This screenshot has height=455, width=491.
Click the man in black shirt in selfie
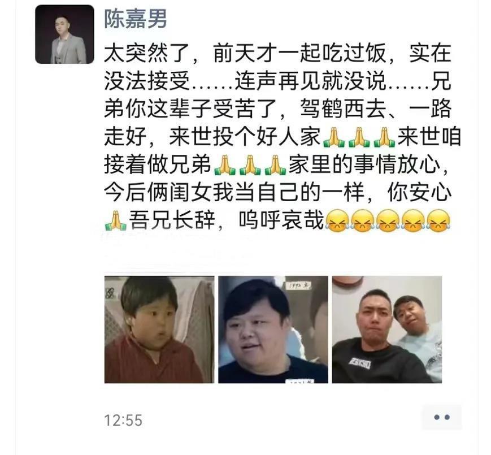click(x=376, y=338)
